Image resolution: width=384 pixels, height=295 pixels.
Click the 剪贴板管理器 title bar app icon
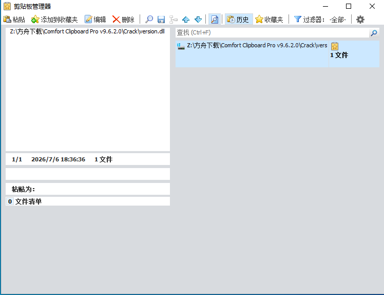(7, 6)
